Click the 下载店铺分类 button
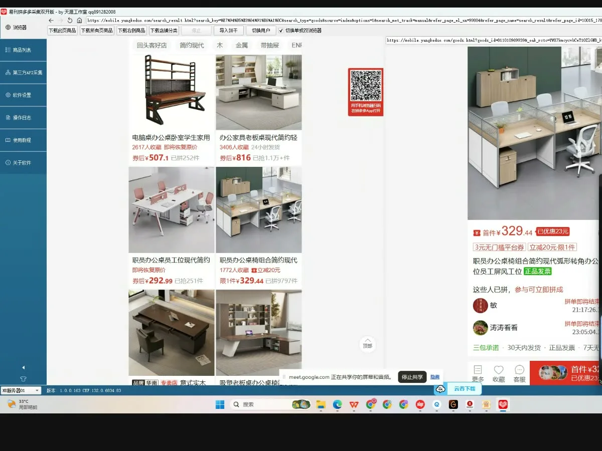The image size is (602, 451). (x=164, y=31)
